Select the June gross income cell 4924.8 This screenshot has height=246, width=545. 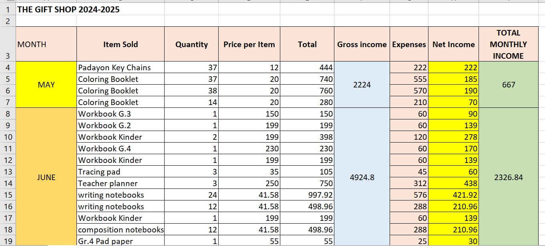coord(362,177)
